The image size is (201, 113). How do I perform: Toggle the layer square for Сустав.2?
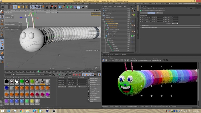point(128,44)
